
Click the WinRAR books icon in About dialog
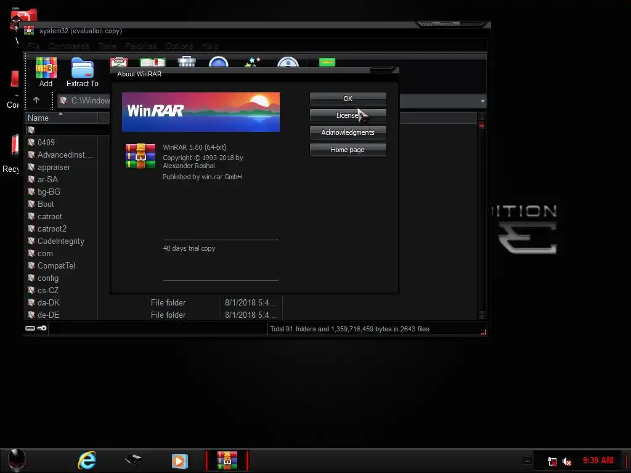coord(140,156)
